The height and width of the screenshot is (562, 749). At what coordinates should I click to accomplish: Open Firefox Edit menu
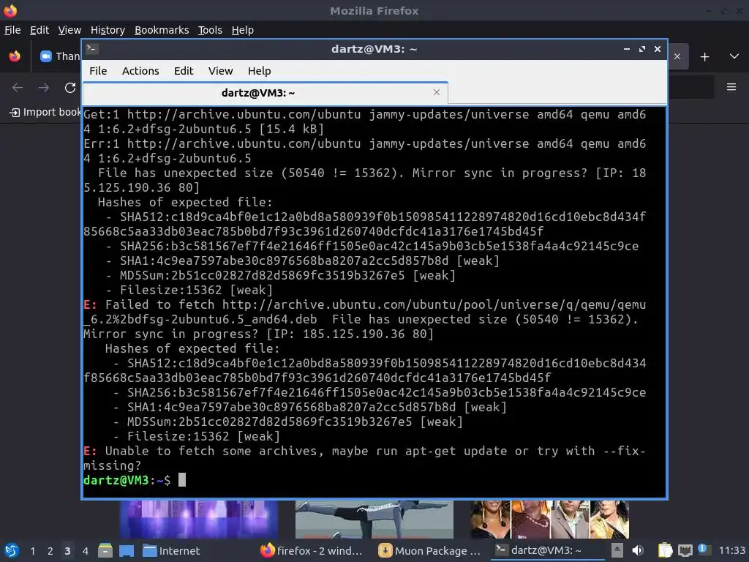point(39,30)
